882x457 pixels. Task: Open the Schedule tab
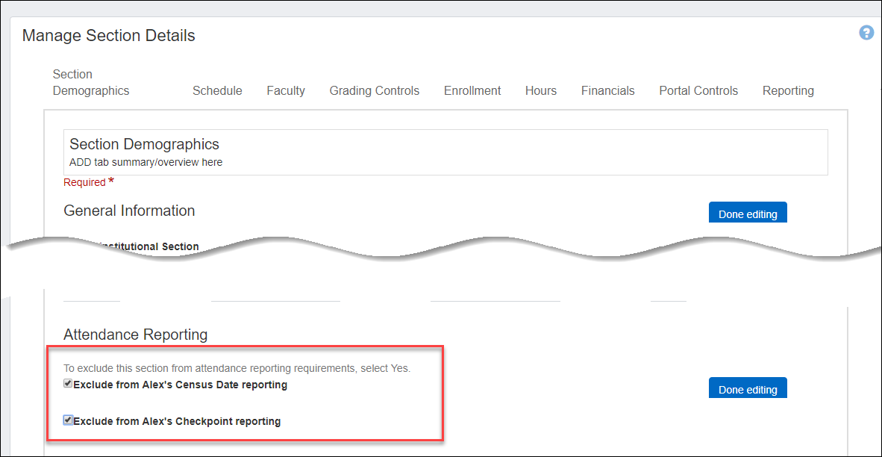217,91
